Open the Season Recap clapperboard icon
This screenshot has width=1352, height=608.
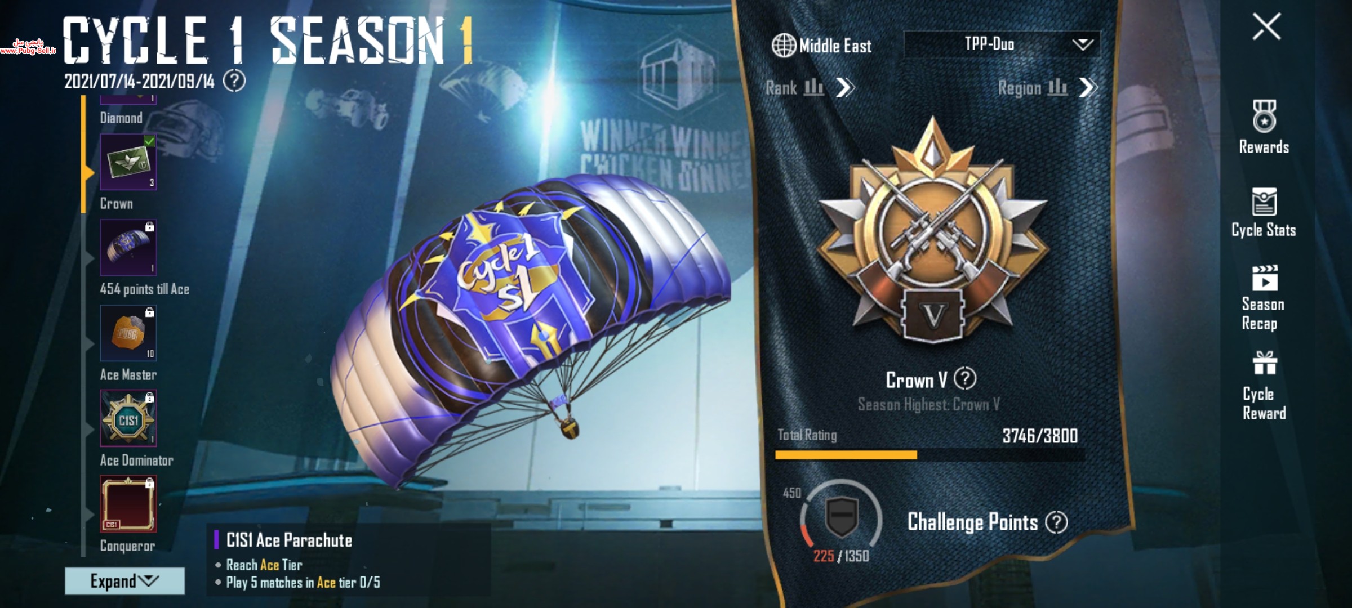1265,278
